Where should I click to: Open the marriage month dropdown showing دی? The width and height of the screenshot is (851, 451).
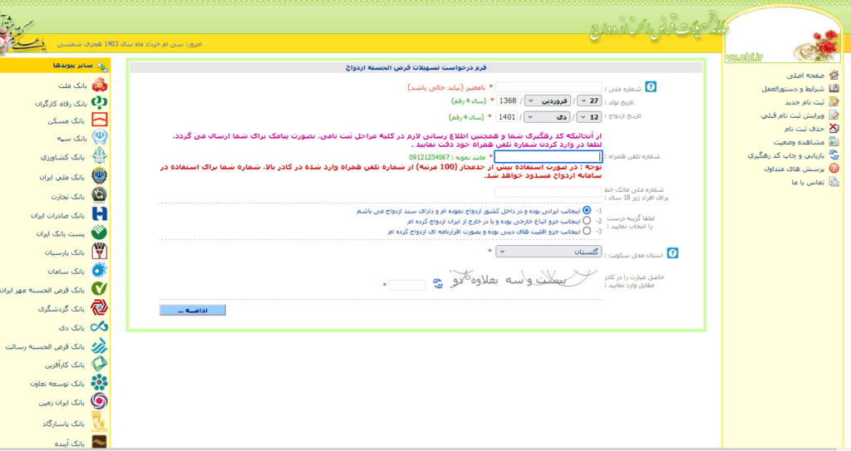pyautogui.click(x=548, y=116)
